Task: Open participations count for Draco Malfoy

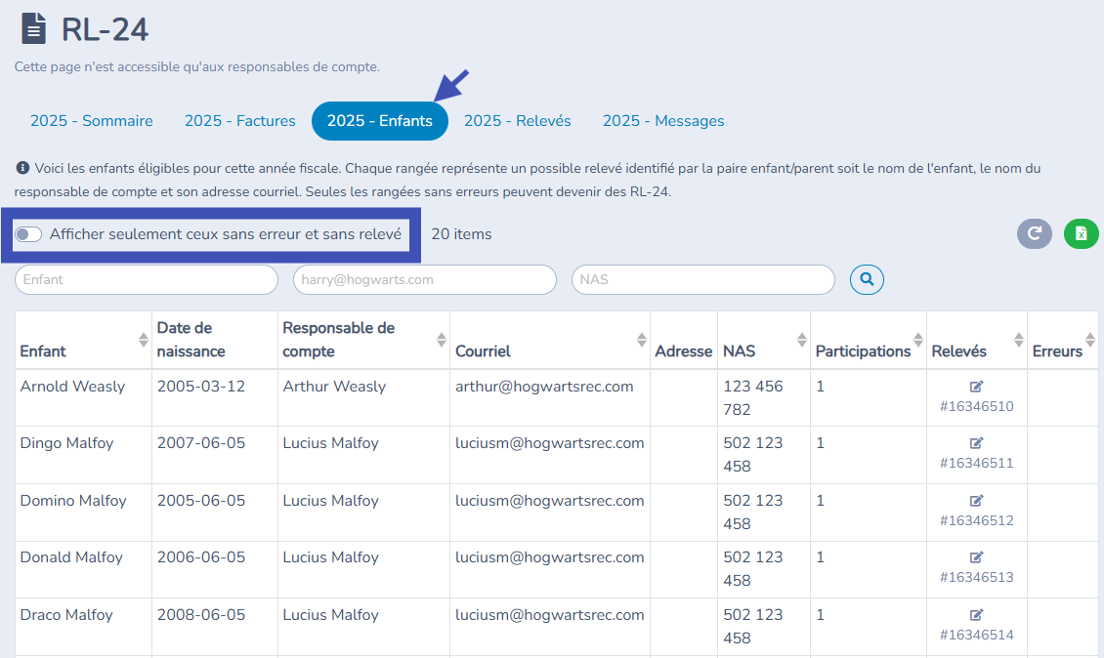Action: pos(821,615)
